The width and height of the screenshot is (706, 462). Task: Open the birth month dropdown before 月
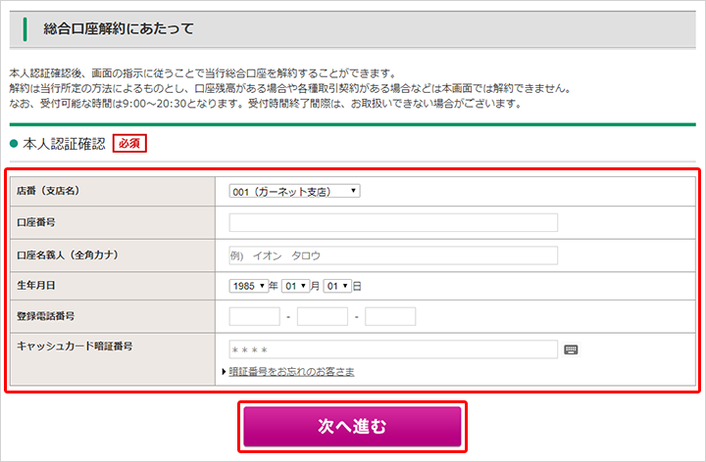pyautogui.click(x=295, y=286)
